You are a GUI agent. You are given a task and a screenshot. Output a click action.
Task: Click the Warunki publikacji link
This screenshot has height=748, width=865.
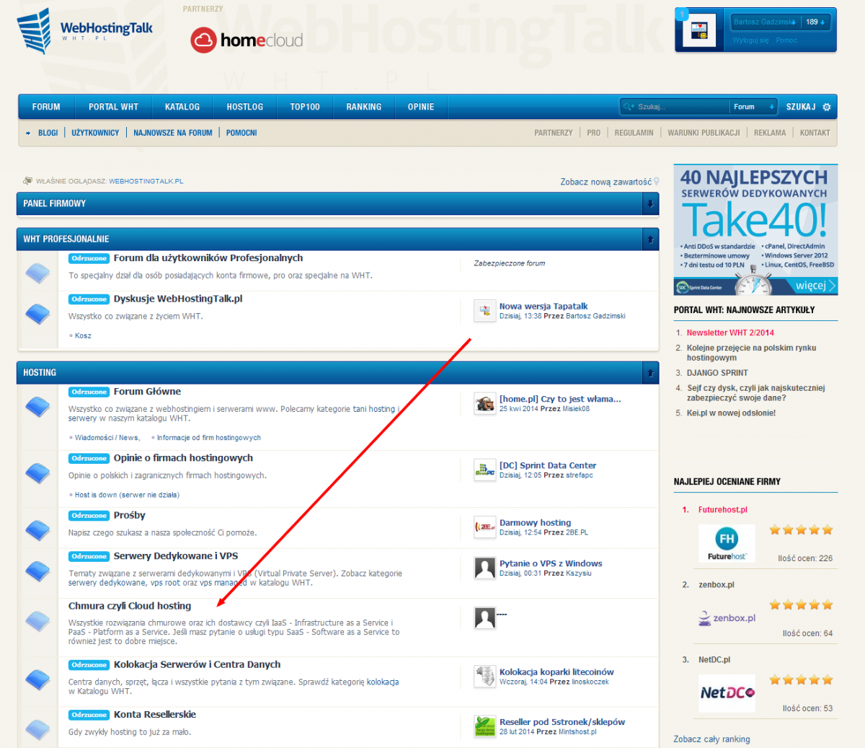point(704,133)
